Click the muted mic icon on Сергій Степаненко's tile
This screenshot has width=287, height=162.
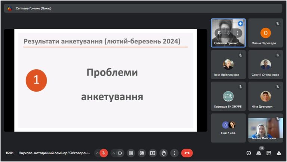click(x=278, y=55)
